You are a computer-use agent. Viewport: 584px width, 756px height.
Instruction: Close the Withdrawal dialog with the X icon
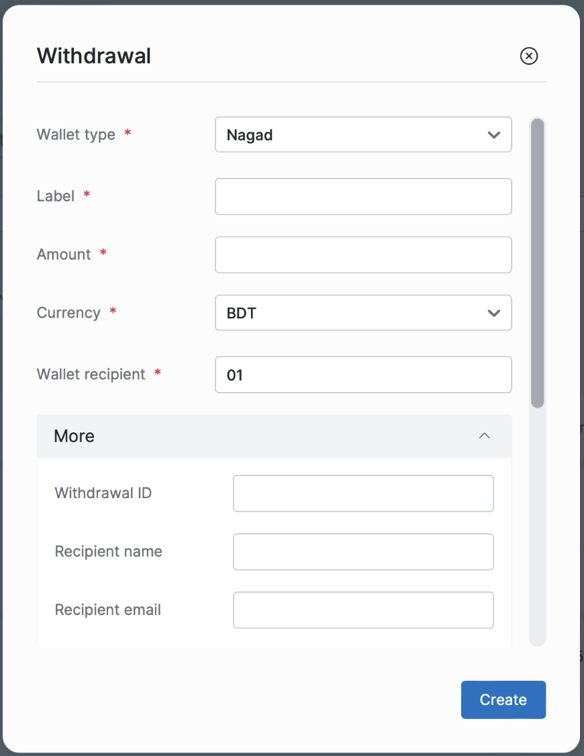[x=529, y=56]
